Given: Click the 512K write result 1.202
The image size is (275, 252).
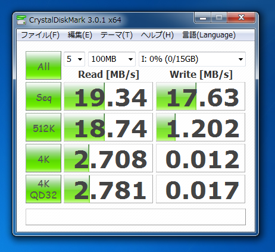Looking at the screenshot, I should point(201,127).
